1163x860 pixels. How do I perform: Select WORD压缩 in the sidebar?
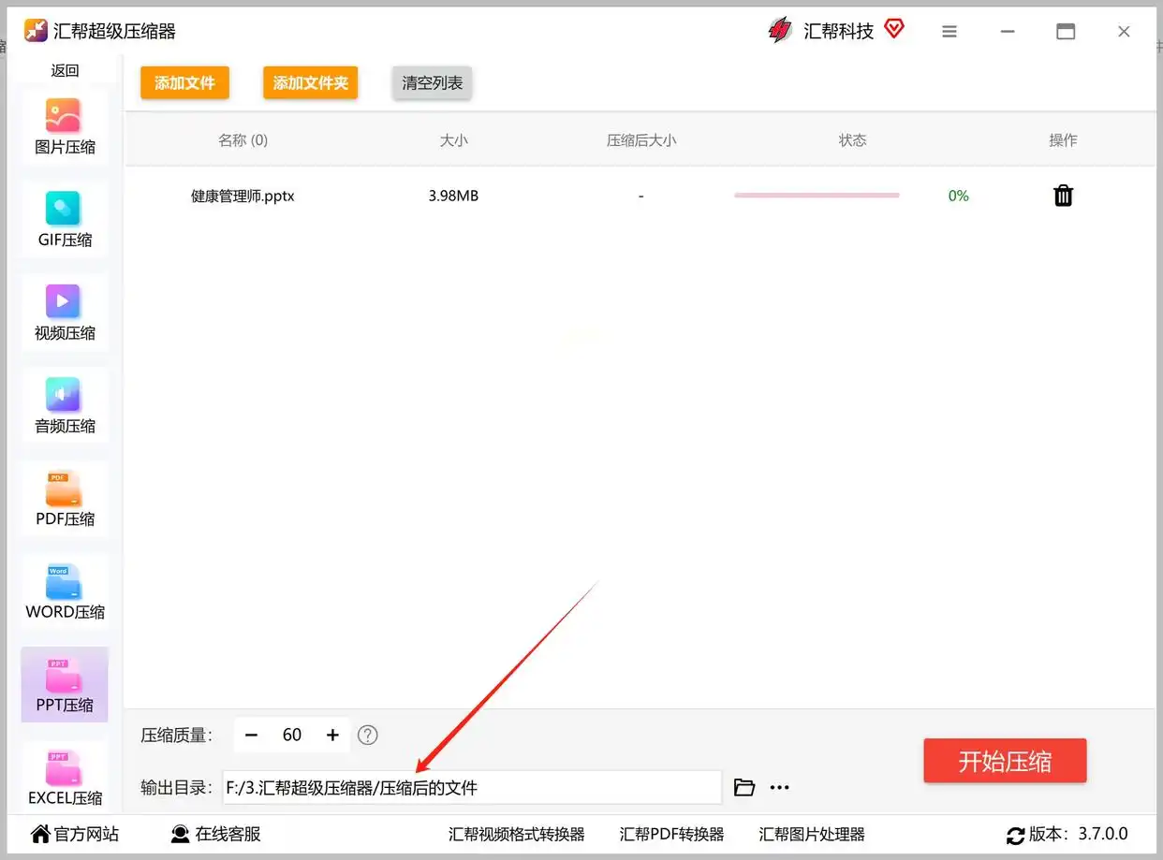pos(64,590)
